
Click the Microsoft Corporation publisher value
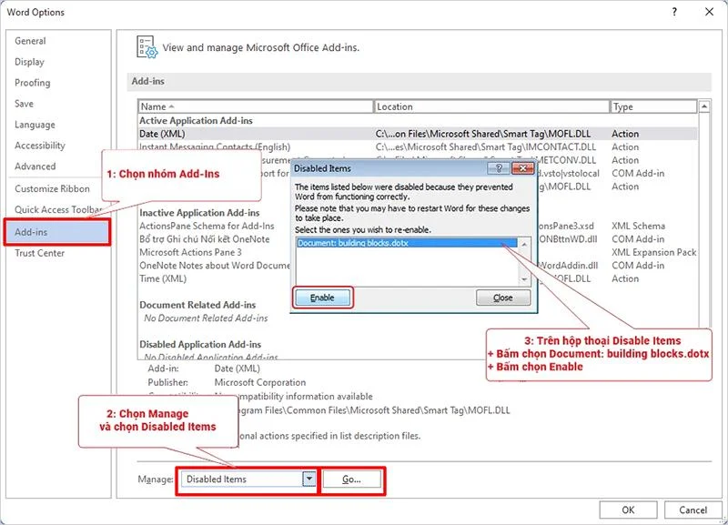(260, 382)
